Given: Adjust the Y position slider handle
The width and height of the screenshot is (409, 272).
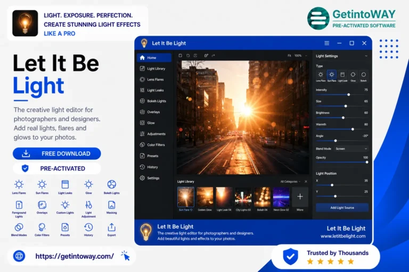Looking at the screenshot, I should [x=335, y=196].
